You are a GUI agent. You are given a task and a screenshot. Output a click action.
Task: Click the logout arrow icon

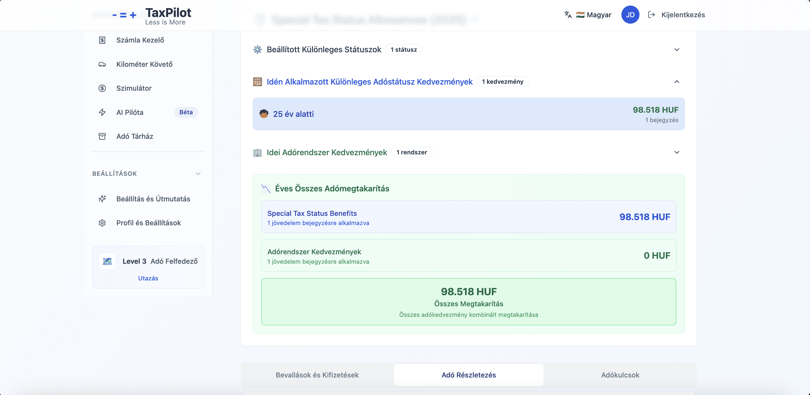(x=651, y=15)
